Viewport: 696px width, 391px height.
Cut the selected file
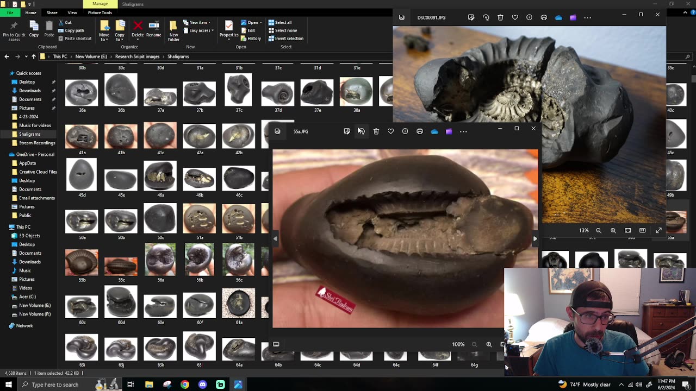click(x=65, y=22)
